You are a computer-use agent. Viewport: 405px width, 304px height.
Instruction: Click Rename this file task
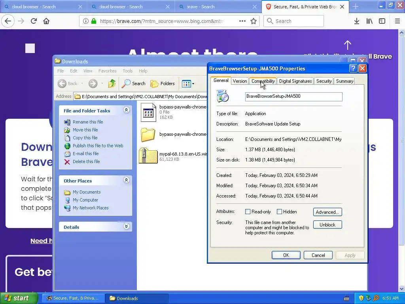88,122
